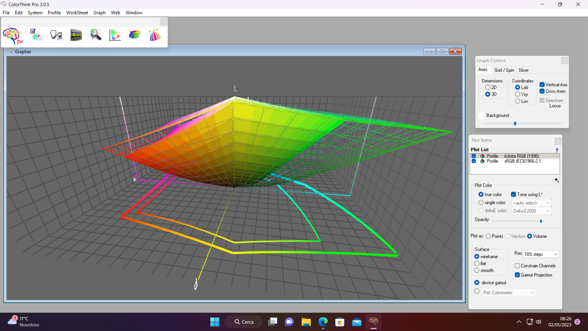Open the 2D Grapher gamut icon
This screenshot has height=331, width=588.
[114, 34]
